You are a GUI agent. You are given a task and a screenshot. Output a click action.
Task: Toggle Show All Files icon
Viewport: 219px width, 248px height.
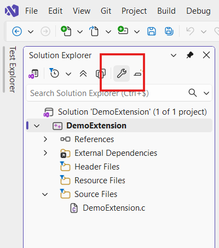click(101, 74)
